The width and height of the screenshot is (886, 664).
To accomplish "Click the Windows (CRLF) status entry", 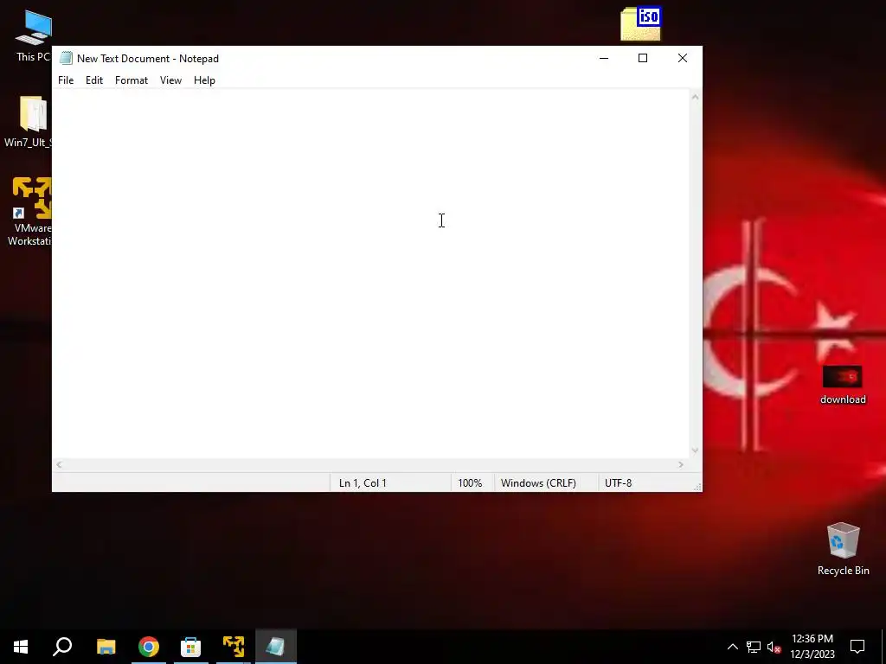I will [x=538, y=482].
